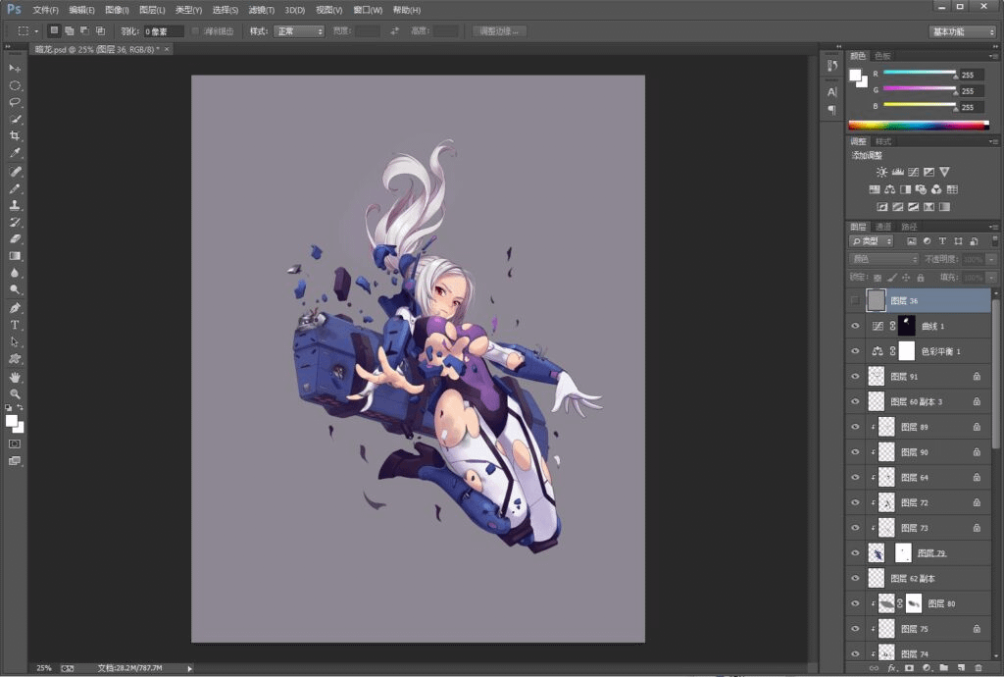This screenshot has height=677, width=1004.
Task: Select the Move tool
Action: [x=14, y=68]
